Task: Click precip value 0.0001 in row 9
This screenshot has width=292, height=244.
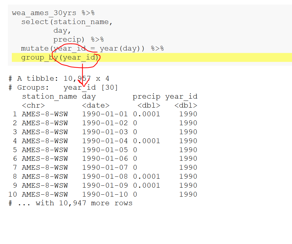Action: (146, 185)
